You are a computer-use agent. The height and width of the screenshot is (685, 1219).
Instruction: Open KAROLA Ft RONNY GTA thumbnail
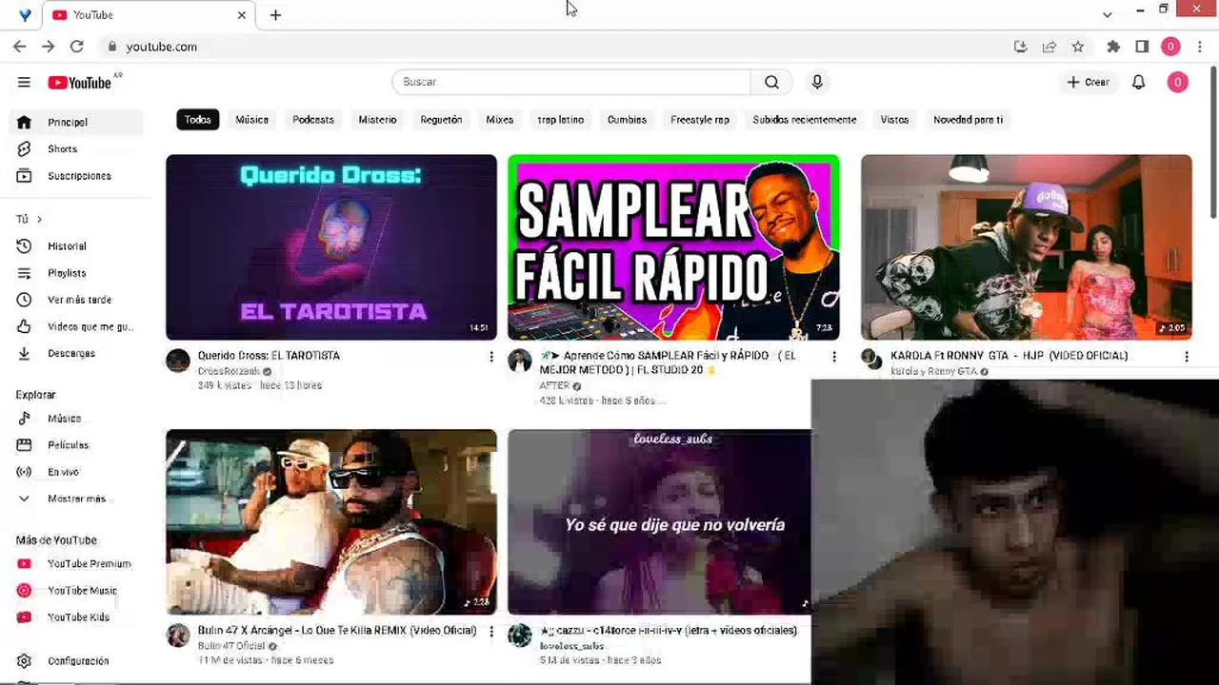coord(1027,247)
